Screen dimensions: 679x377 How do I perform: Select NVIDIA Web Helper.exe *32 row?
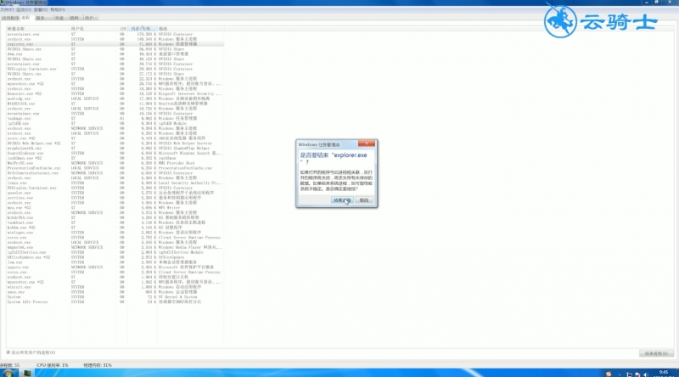click(x=115, y=143)
